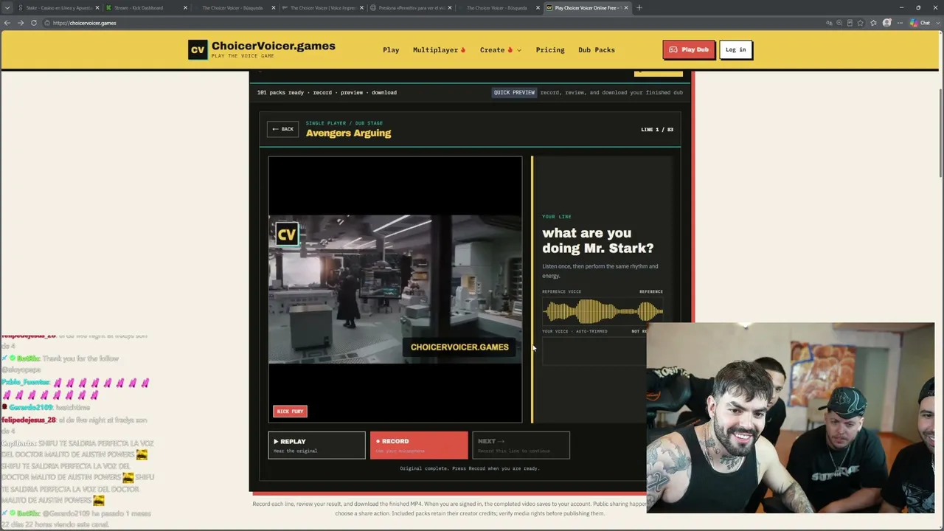Switch to the Stake casino browser tab
The height and width of the screenshot is (531, 944).
(57, 8)
